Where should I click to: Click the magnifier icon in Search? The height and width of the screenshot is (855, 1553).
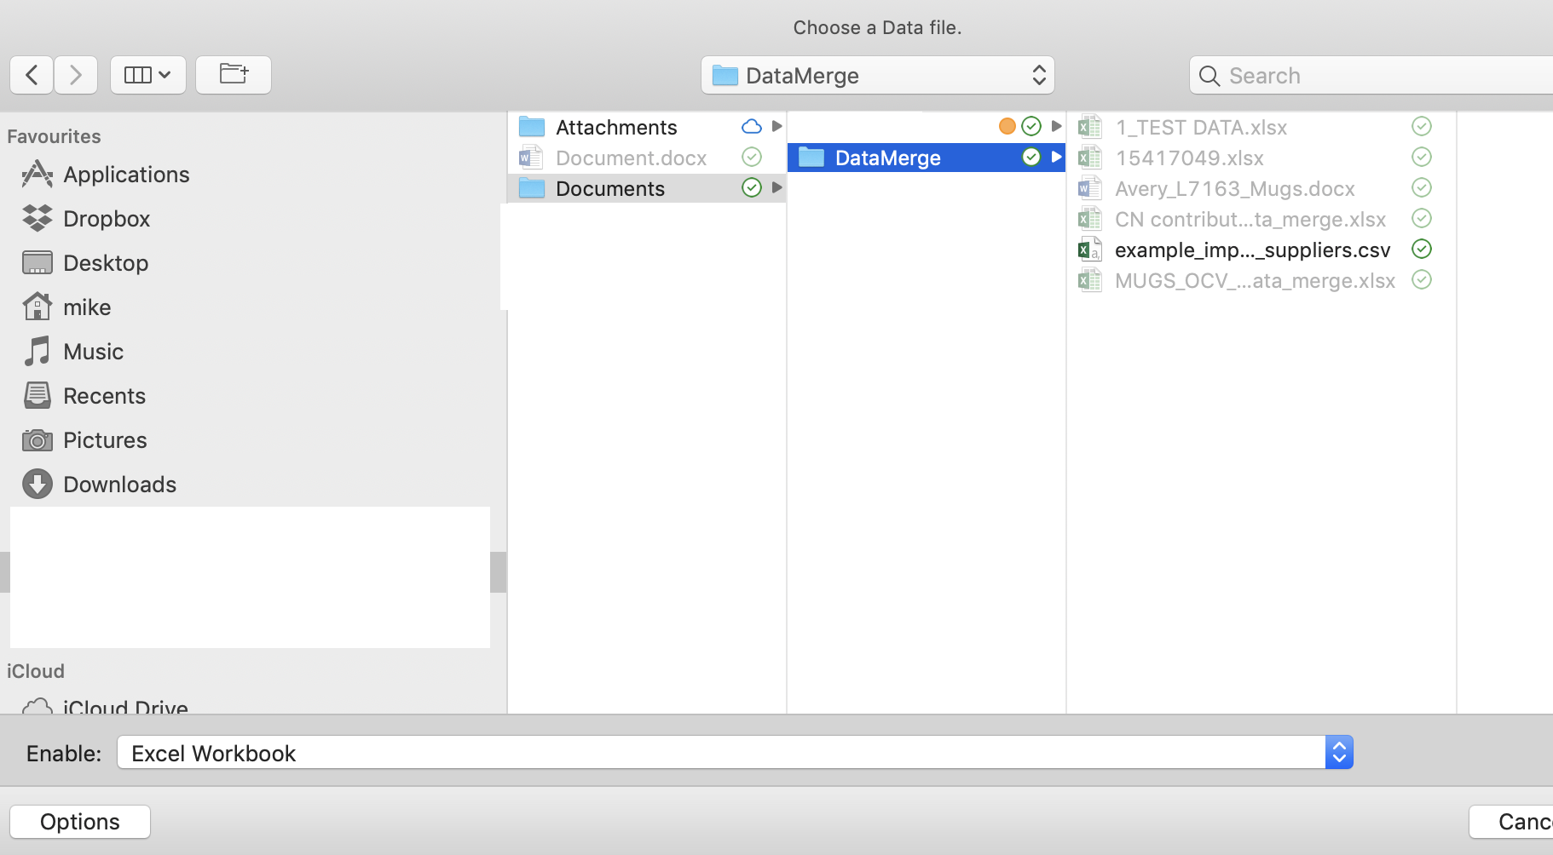[1209, 76]
